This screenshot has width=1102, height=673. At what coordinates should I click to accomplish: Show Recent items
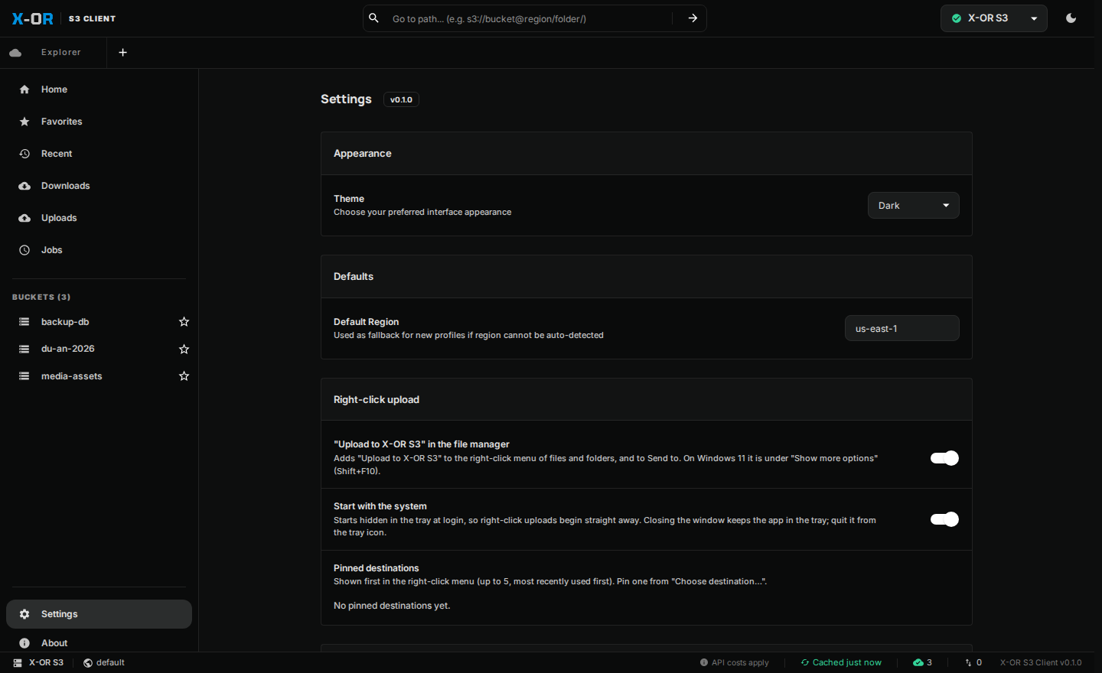point(99,154)
